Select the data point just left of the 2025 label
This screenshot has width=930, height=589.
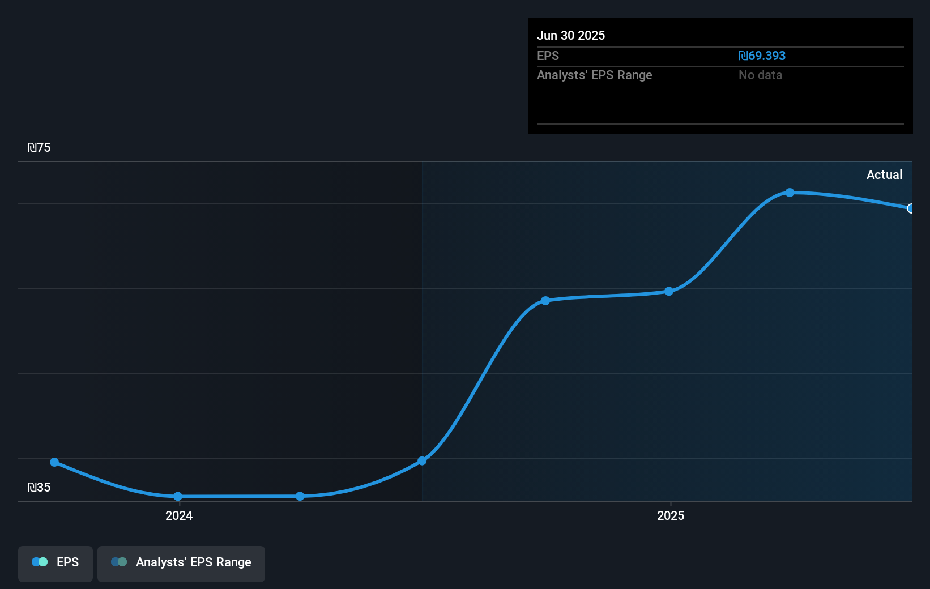(670, 291)
